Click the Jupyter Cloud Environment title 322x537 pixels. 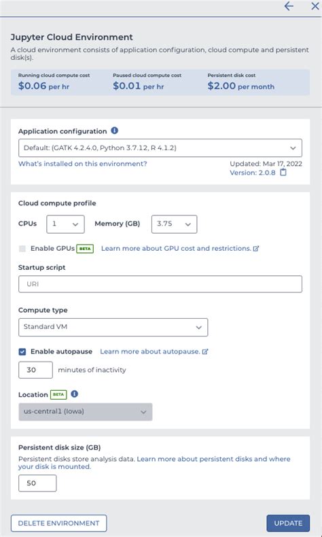click(71, 37)
